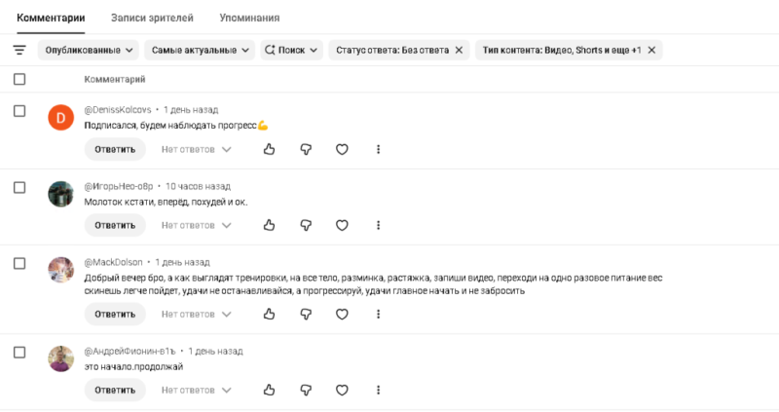Switch to the 'Комментарии' tab

[51, 18]
